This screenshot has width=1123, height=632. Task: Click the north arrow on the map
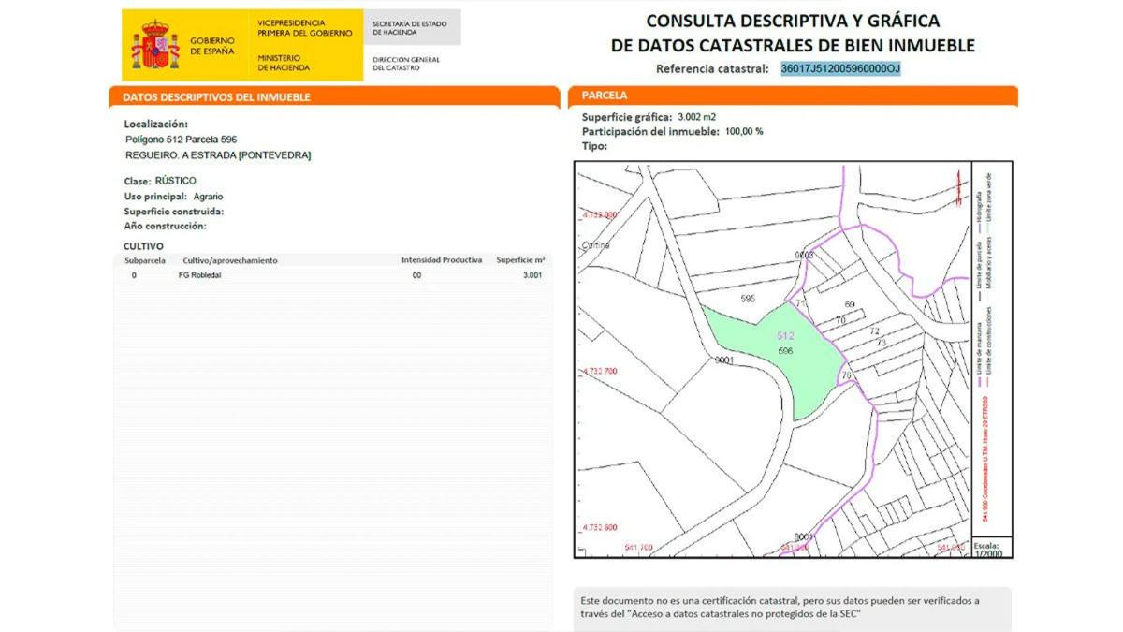957,187
